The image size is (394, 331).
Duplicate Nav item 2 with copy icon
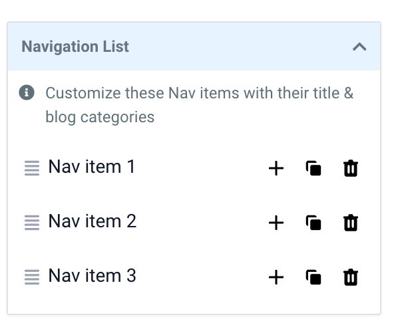[x=313, y=223]
